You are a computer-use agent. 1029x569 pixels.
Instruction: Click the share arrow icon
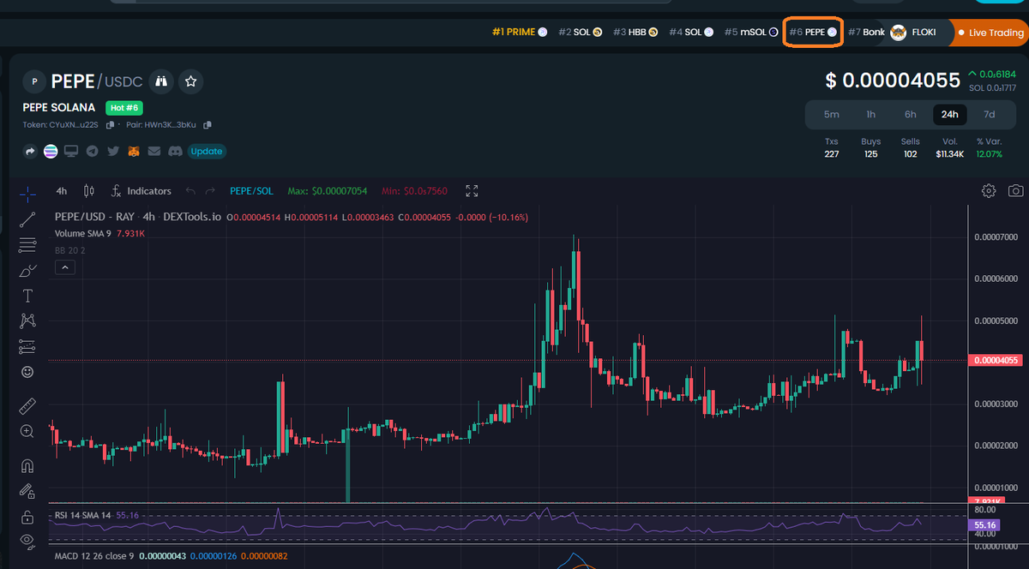click(31, 152)
